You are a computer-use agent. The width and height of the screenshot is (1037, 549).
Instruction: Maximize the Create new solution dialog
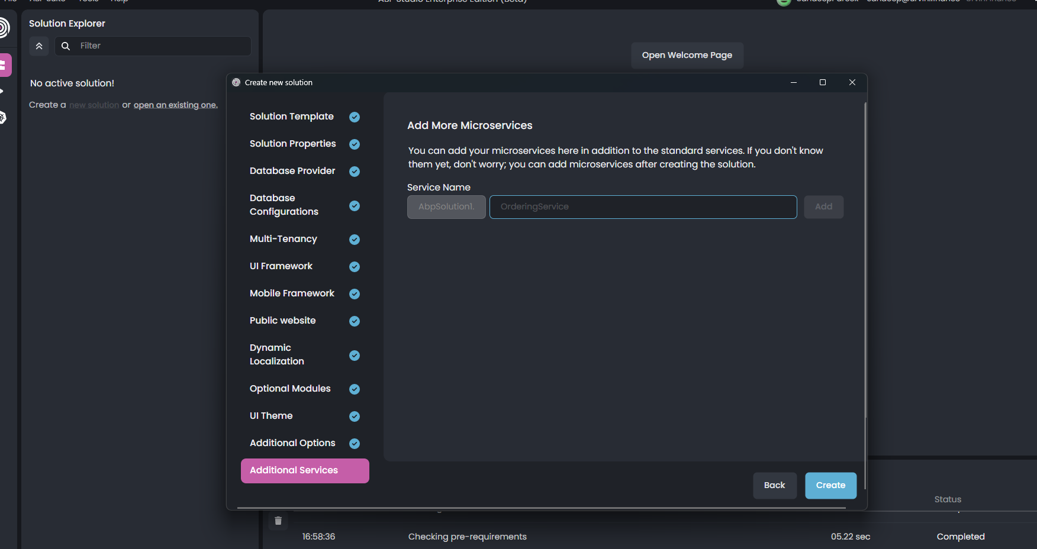click(822, 83)
